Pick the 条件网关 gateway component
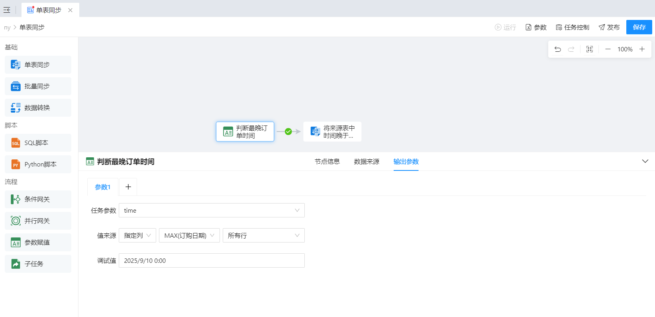This screenshot has width=655, height=317. [x=38, y=199]
